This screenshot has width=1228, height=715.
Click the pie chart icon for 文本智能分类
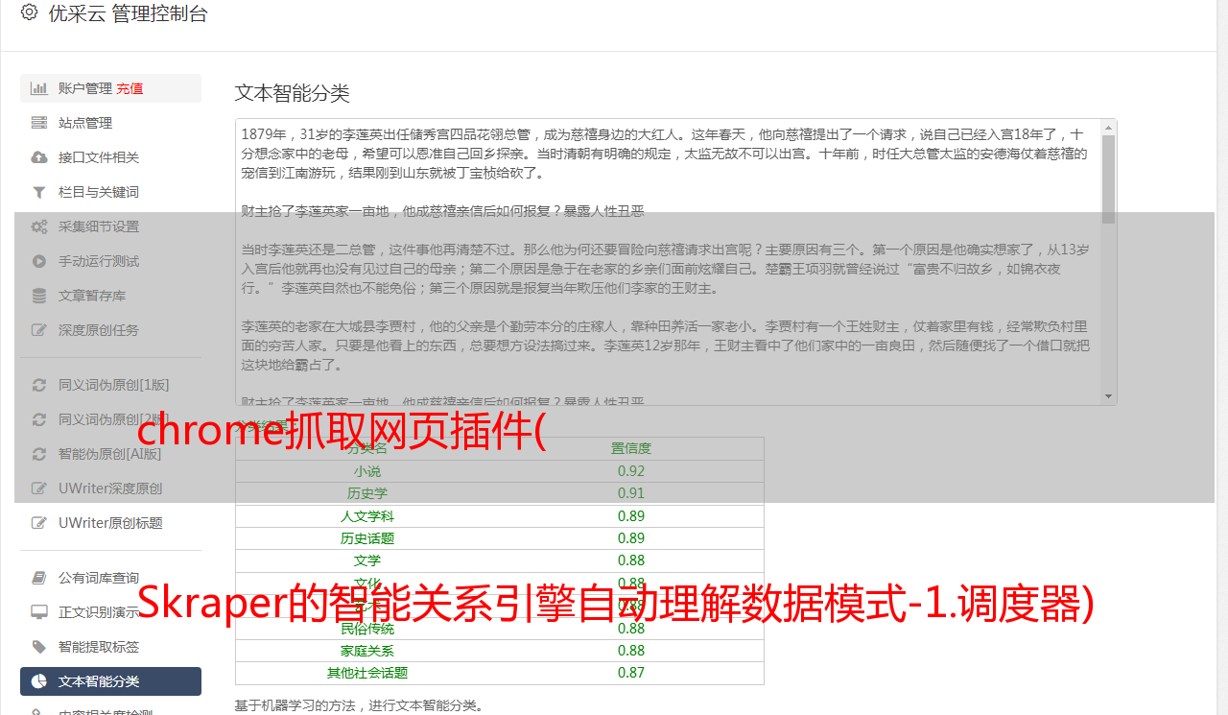(x=39, y=681)
